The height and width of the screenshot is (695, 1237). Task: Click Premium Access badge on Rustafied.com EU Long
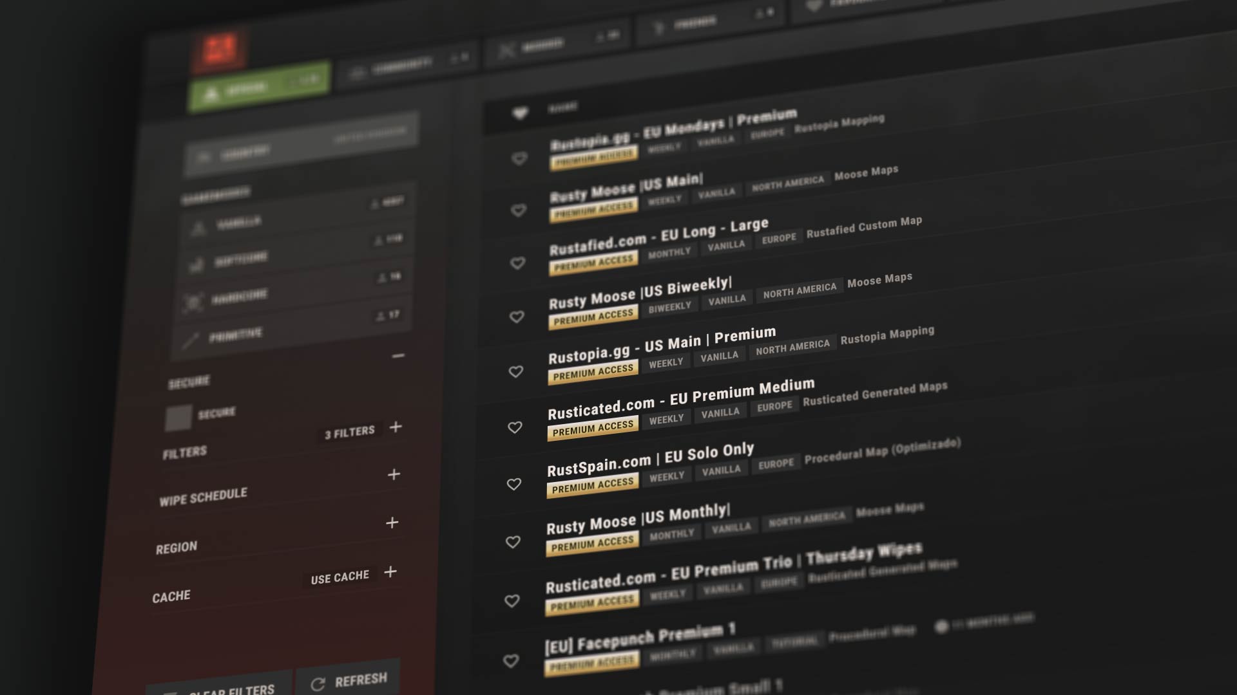(593, 263)
